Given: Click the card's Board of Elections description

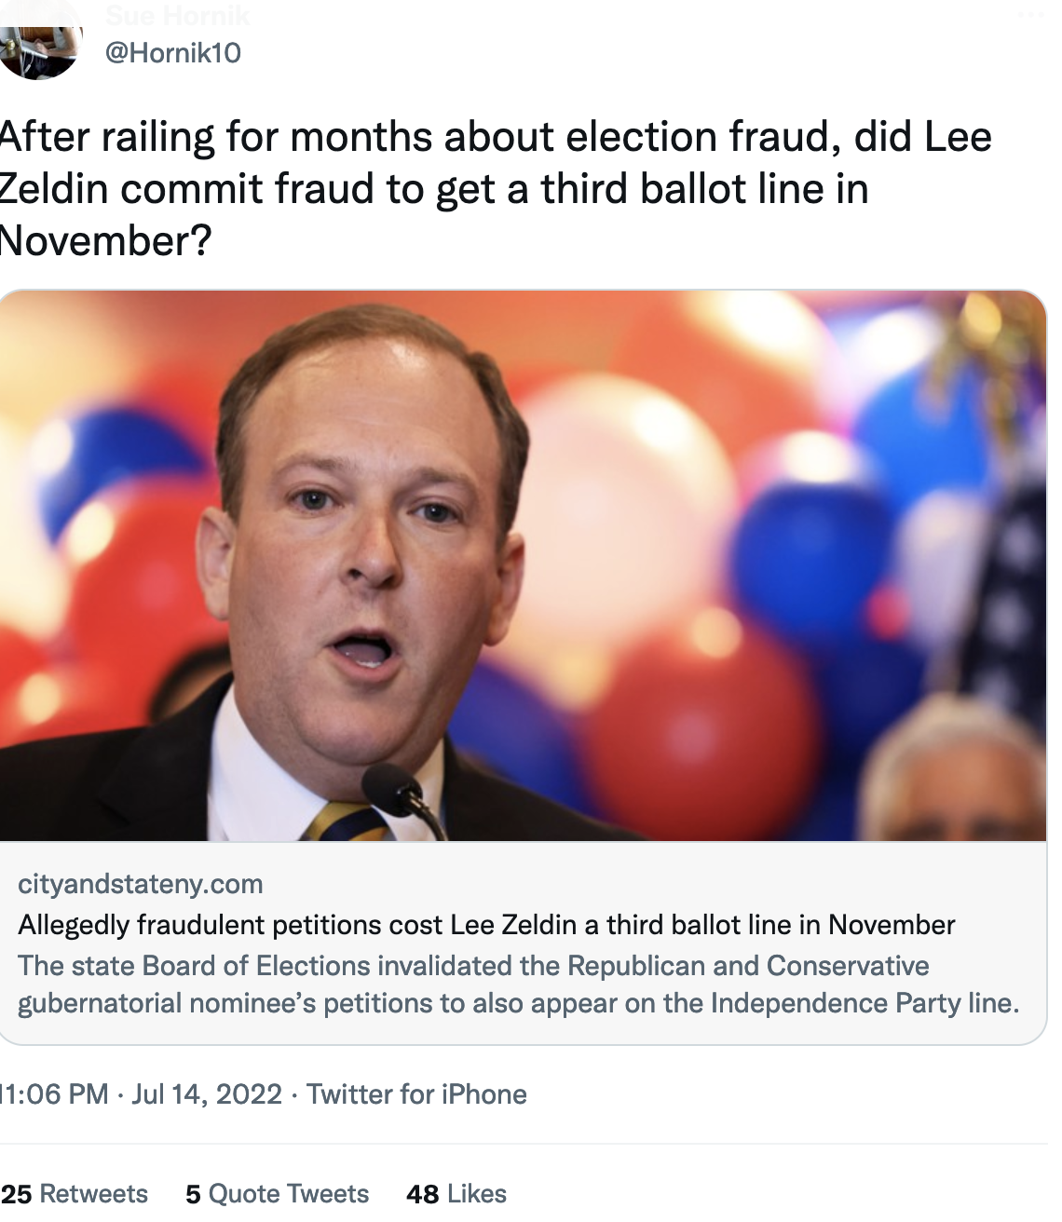Looking at the screenshot, I should point(518,984).
